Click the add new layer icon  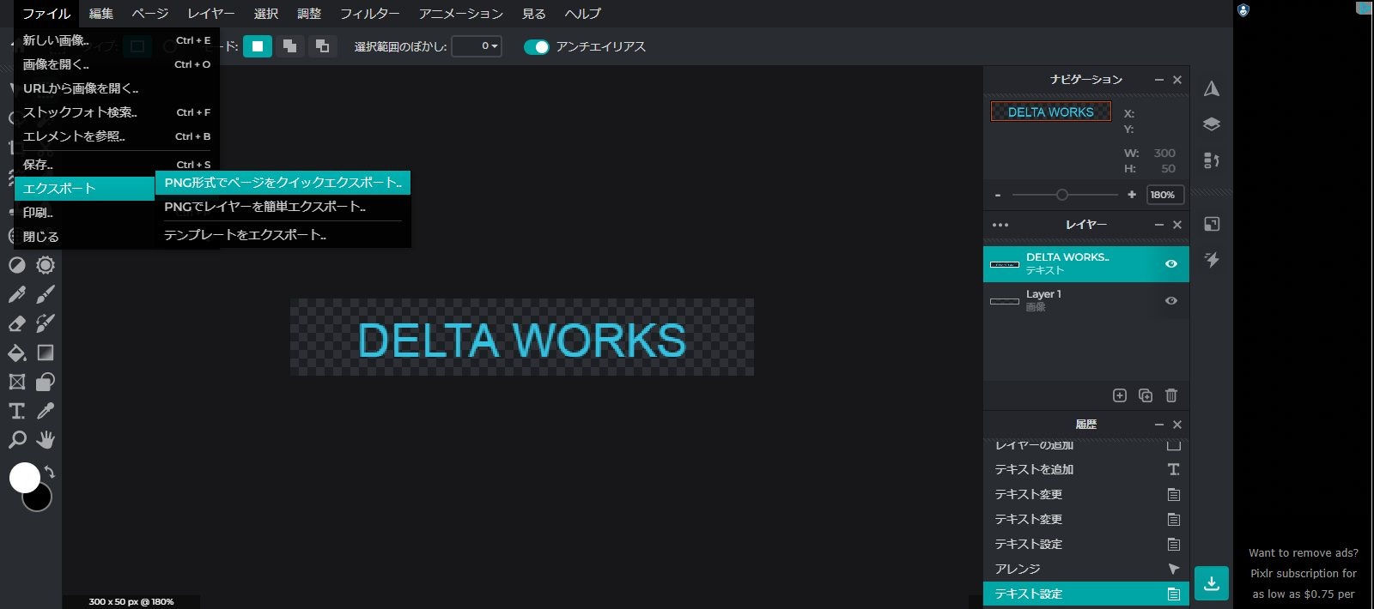point(1119,395)
